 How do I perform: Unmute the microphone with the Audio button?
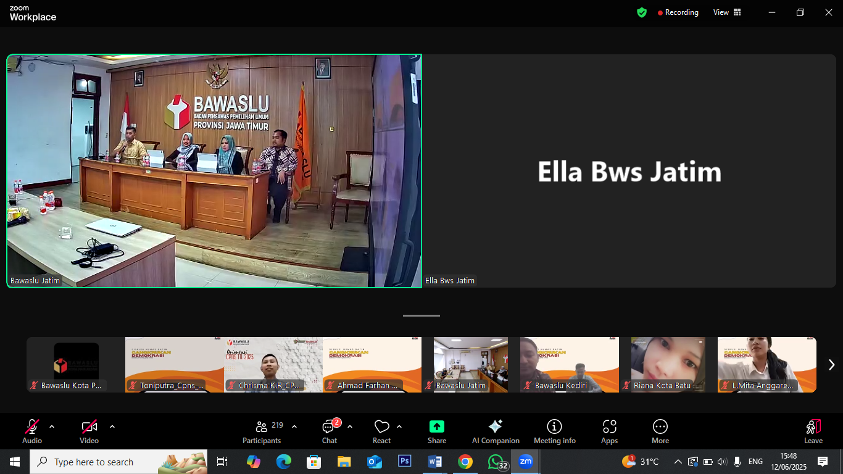[32, 431]
